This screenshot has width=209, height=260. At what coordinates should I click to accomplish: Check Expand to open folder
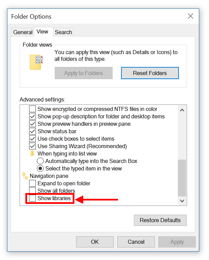pyautogui.click(x=32, y=183)
